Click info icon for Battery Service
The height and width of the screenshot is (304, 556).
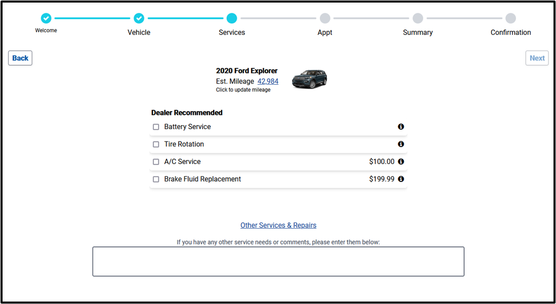coord(401,127)
